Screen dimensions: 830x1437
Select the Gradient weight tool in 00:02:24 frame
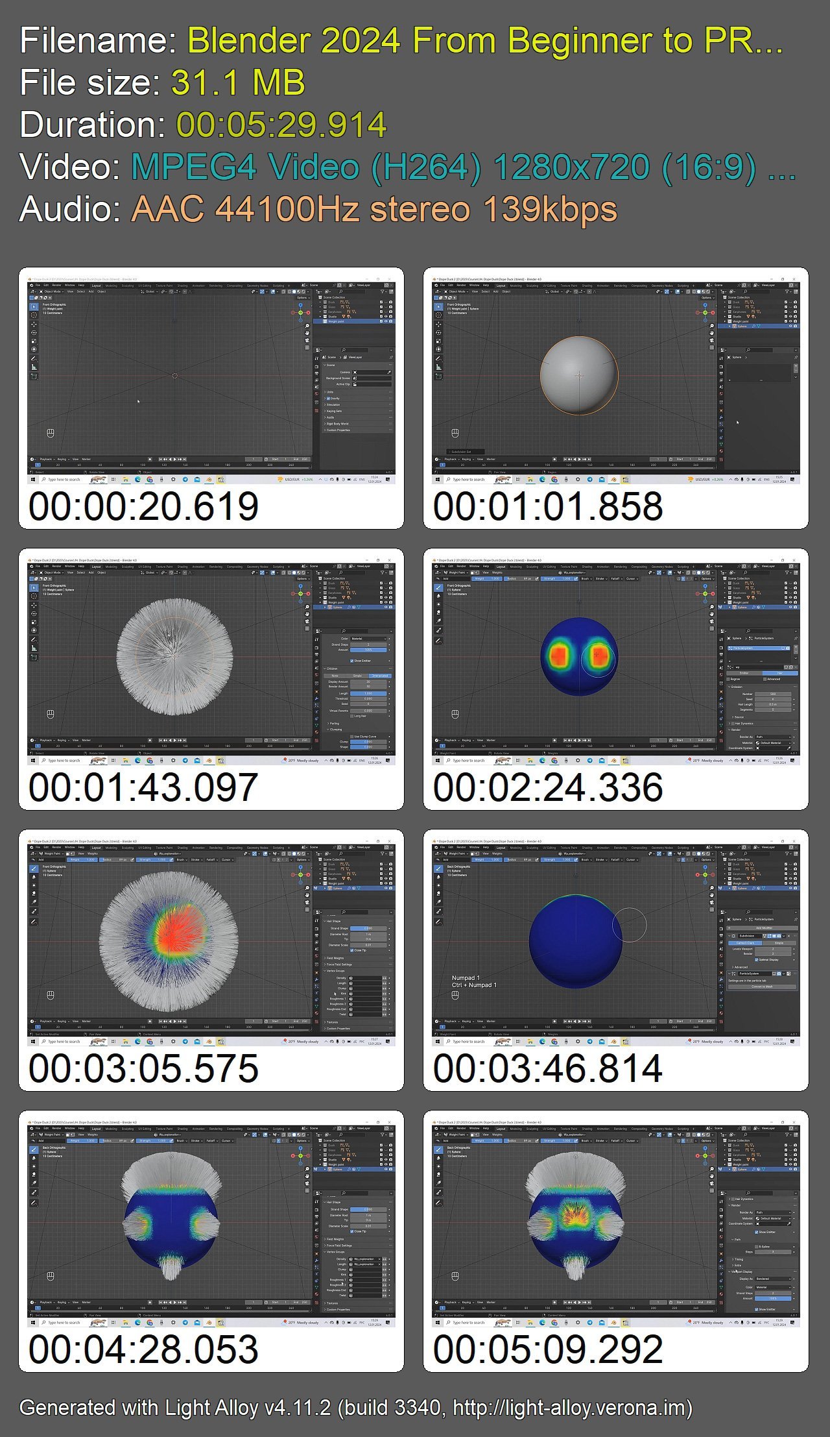coord(438,620)
